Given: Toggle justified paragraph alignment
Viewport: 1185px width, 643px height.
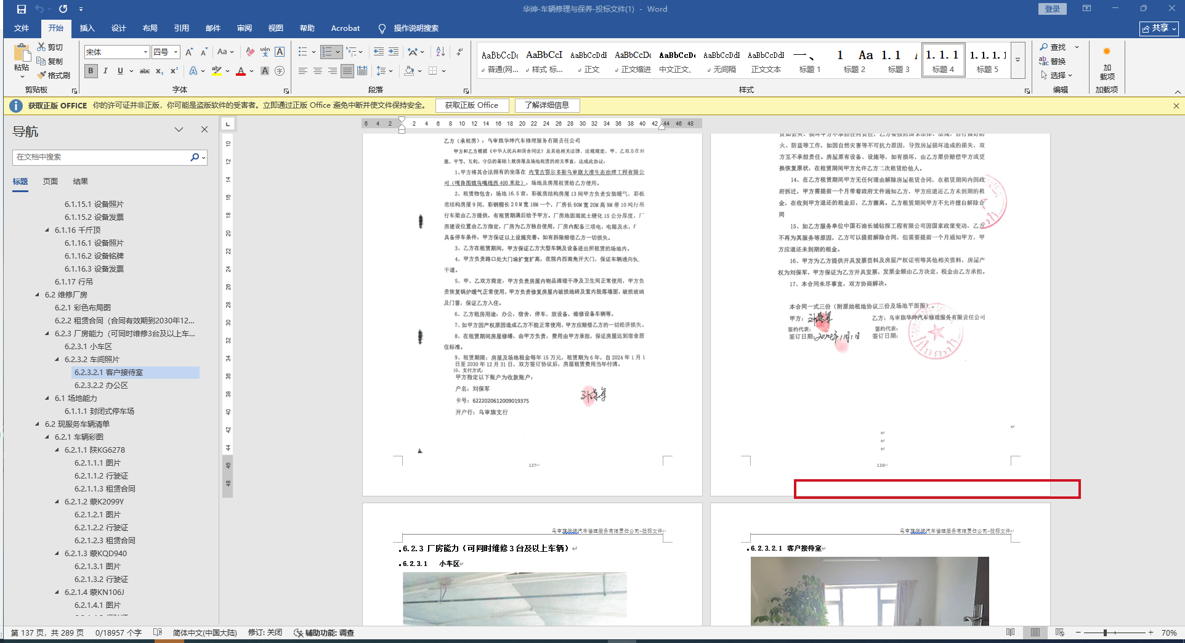Looking at the screenshot, I should click(x=347, y=71).
